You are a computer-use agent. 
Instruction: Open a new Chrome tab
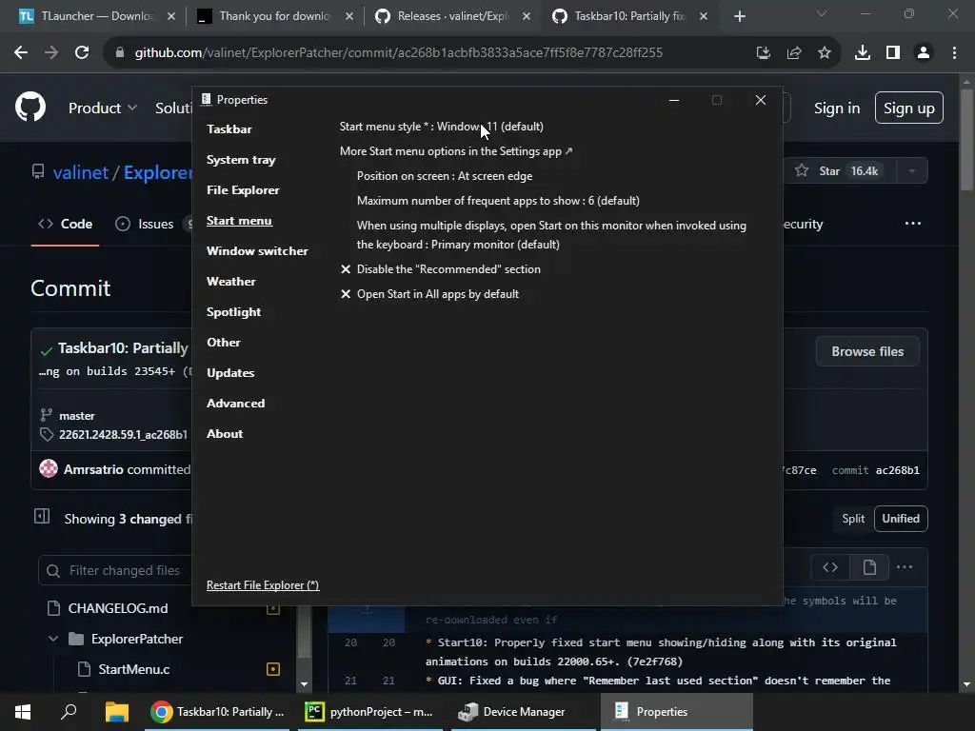click(739, 16)
